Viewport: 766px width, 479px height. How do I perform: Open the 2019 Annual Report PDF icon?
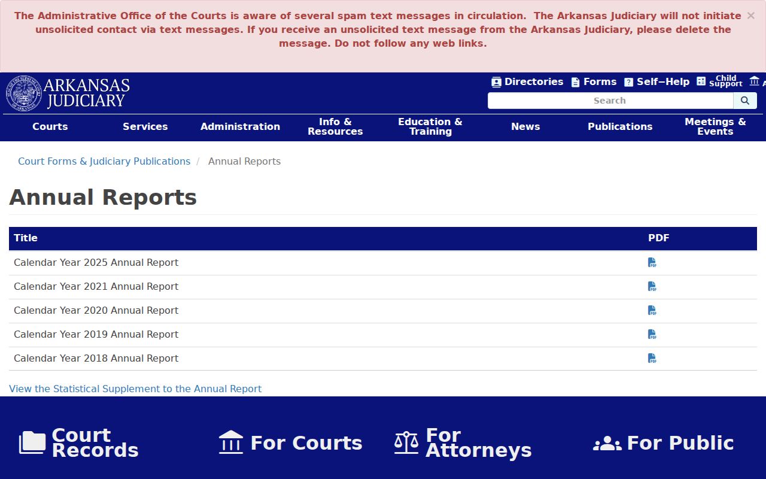652,334
